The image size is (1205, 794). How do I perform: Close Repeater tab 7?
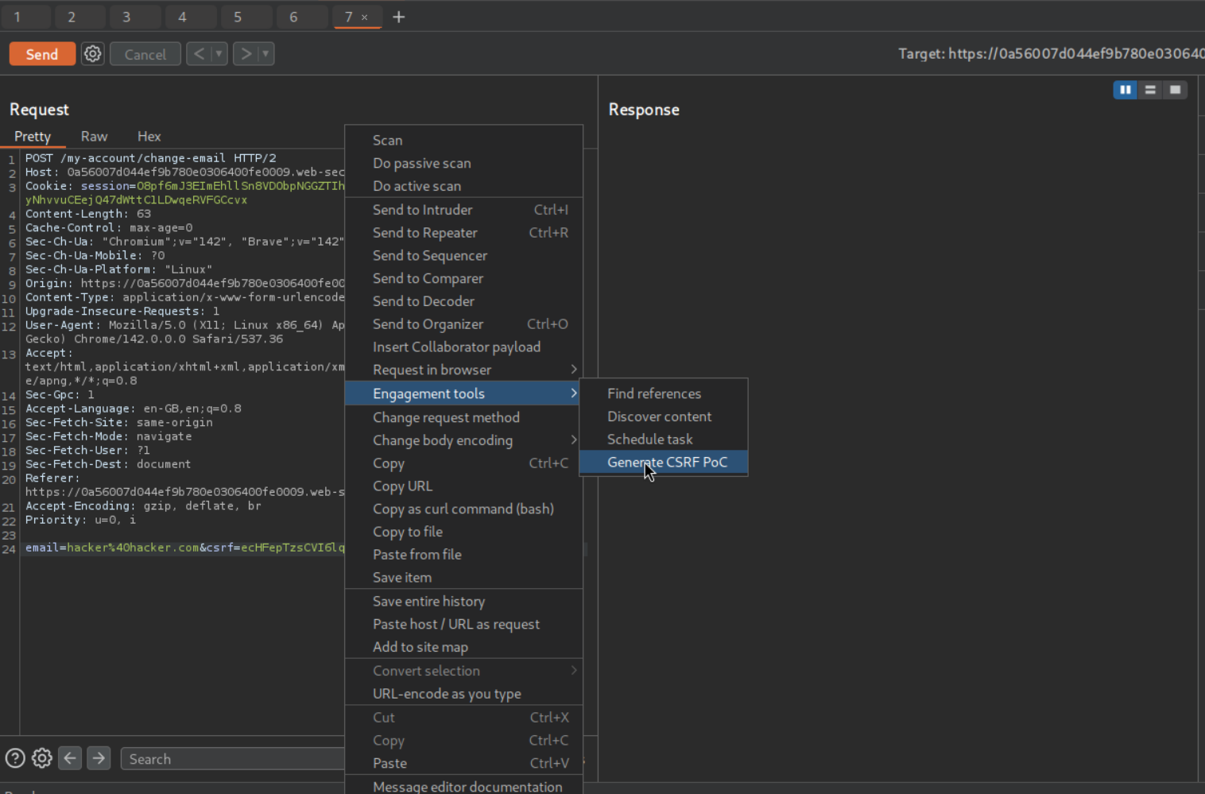pyautogui.click(x=365, y=17)
